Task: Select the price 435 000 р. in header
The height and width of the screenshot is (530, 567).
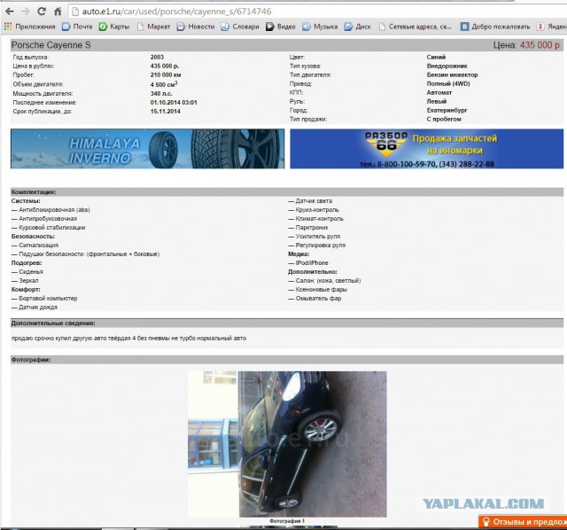Action: [540, 45]
